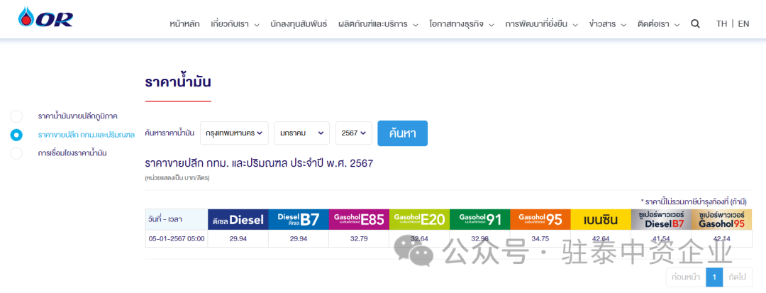Click the เบนซิน price 42.64
The image size is (766, 293).
[601, 239]
